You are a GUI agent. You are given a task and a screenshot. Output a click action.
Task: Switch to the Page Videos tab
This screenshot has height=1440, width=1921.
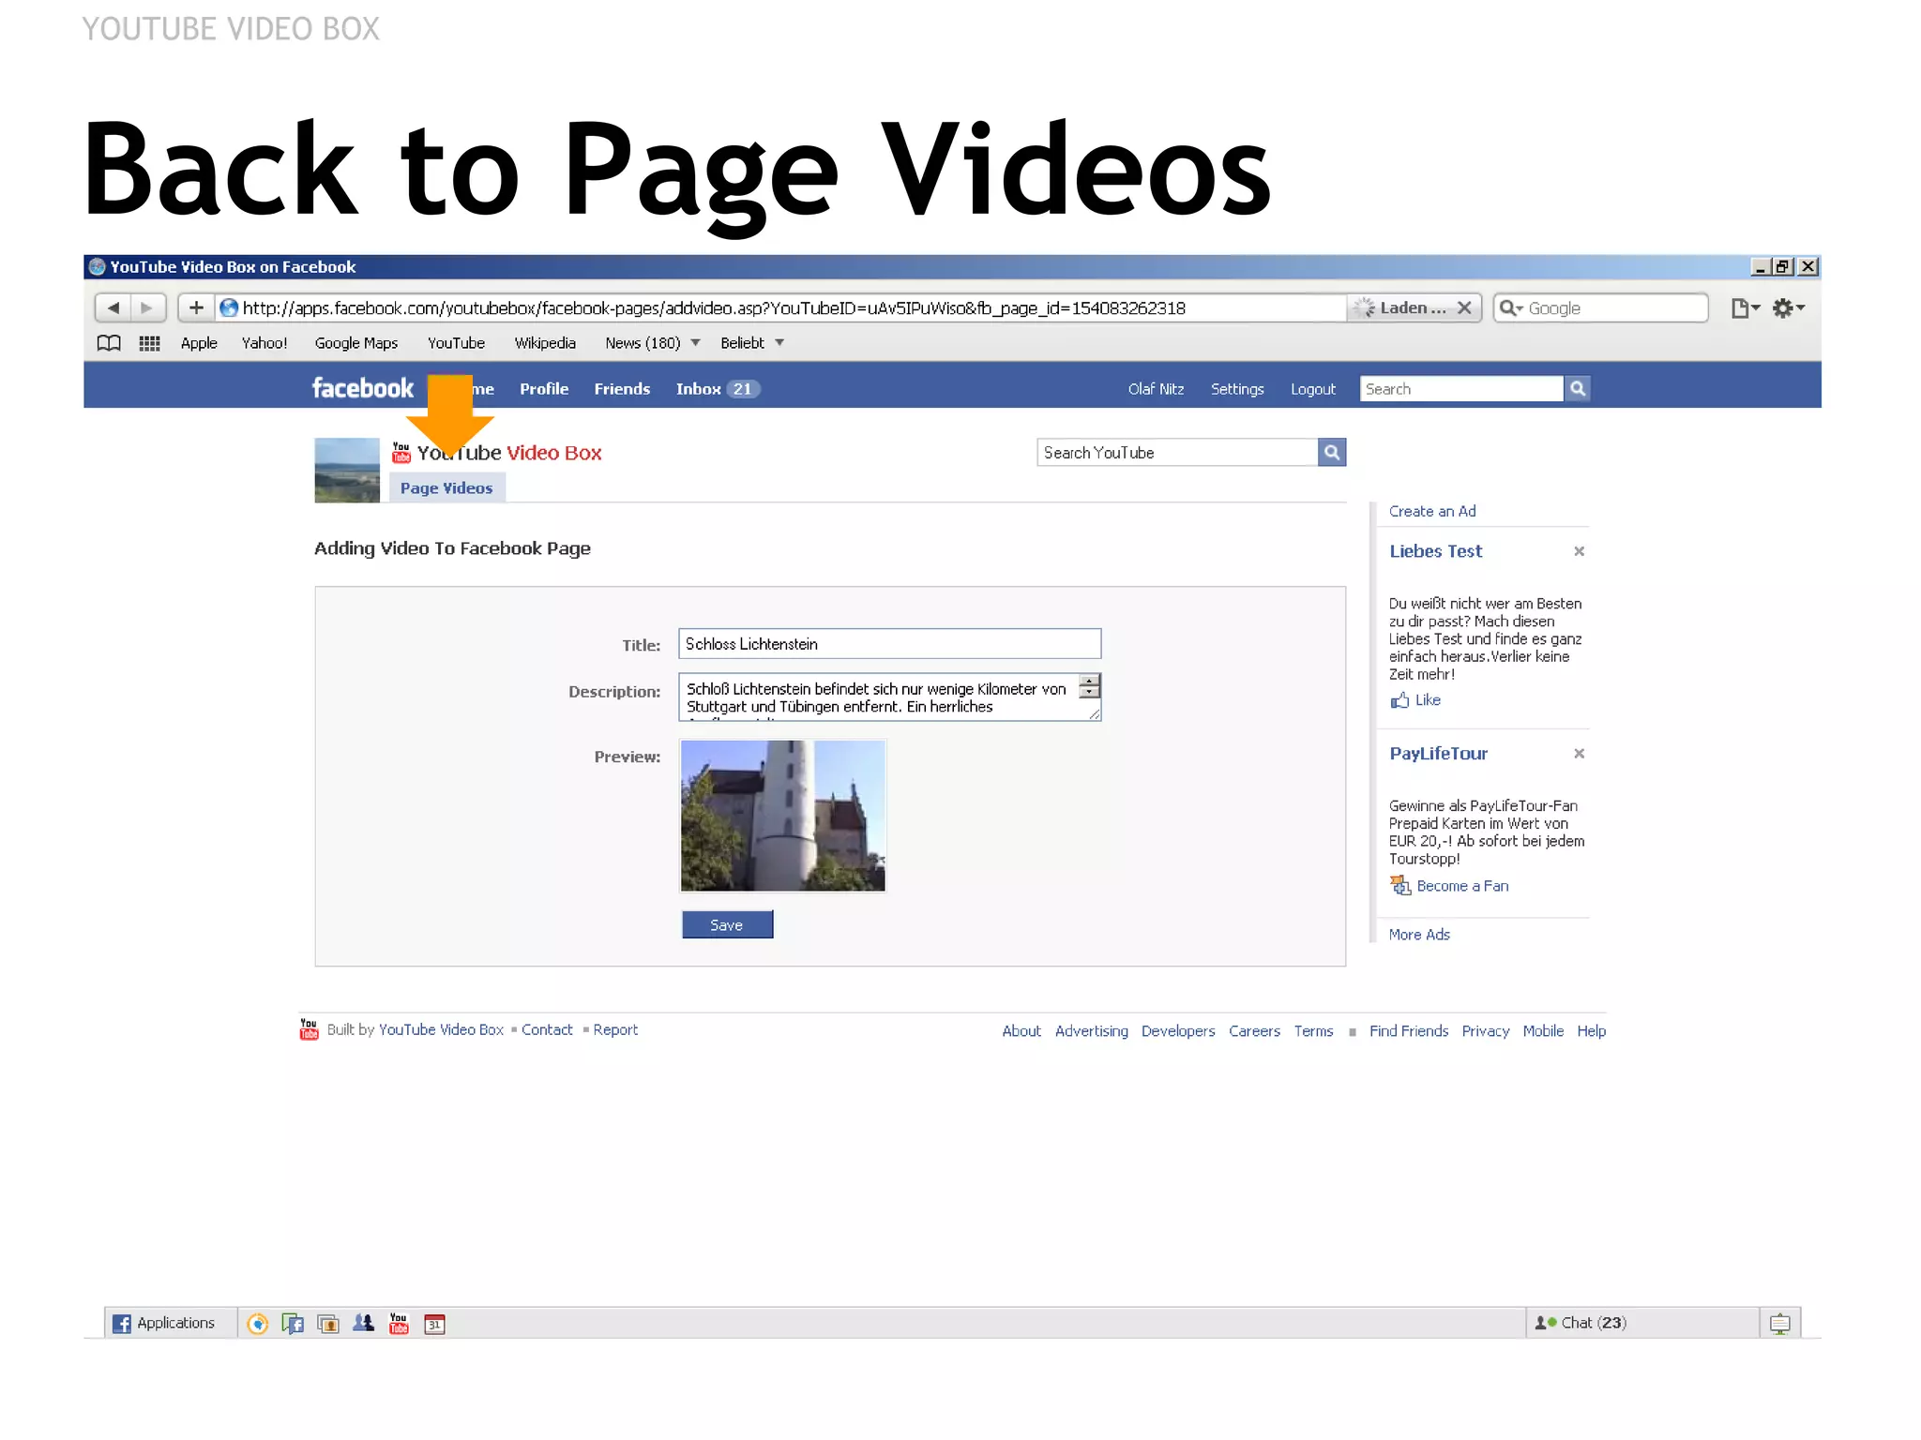446,488
